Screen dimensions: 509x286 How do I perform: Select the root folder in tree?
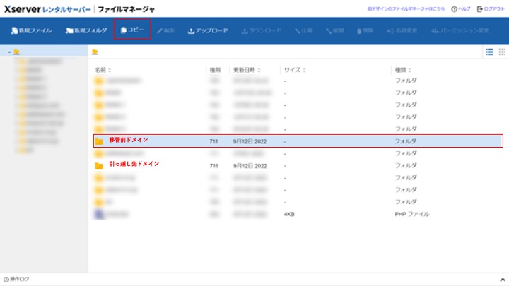coord(16,52)
